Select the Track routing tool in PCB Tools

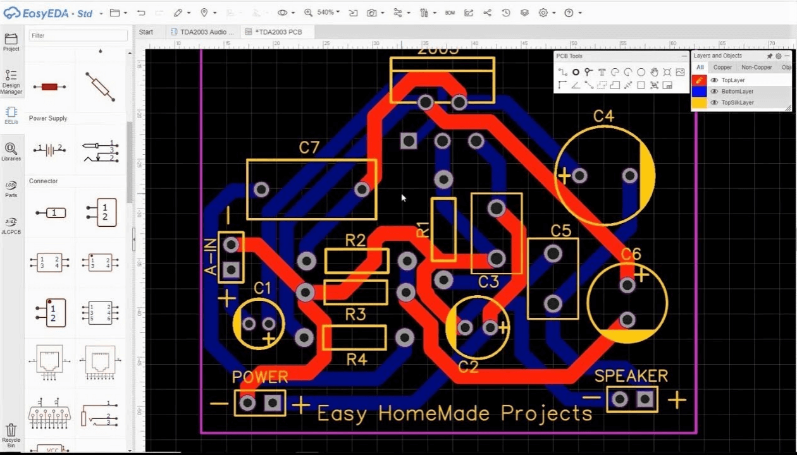click(562, 72)
